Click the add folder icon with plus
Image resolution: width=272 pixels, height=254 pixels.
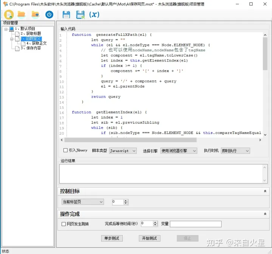coord(36,15)
